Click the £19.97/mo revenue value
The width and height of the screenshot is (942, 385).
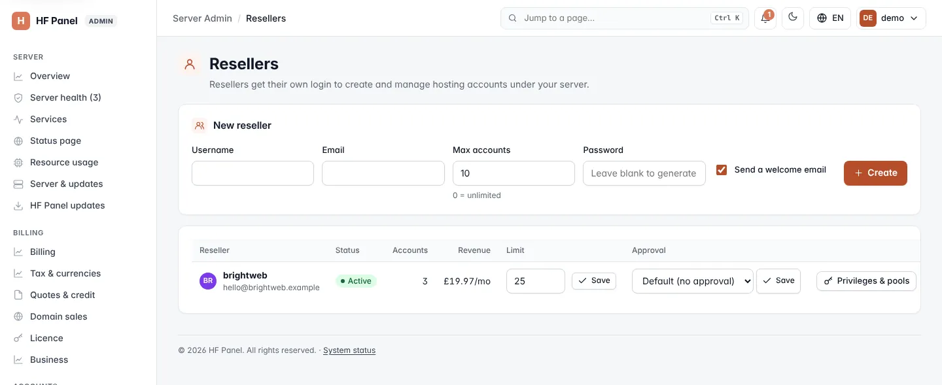(467, 281)
